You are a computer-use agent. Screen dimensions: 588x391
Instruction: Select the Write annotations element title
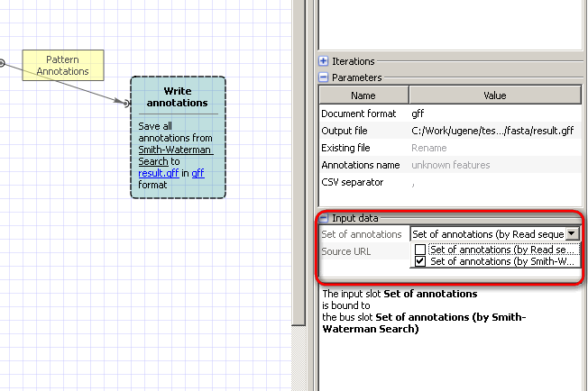click(x=178, y=97)
